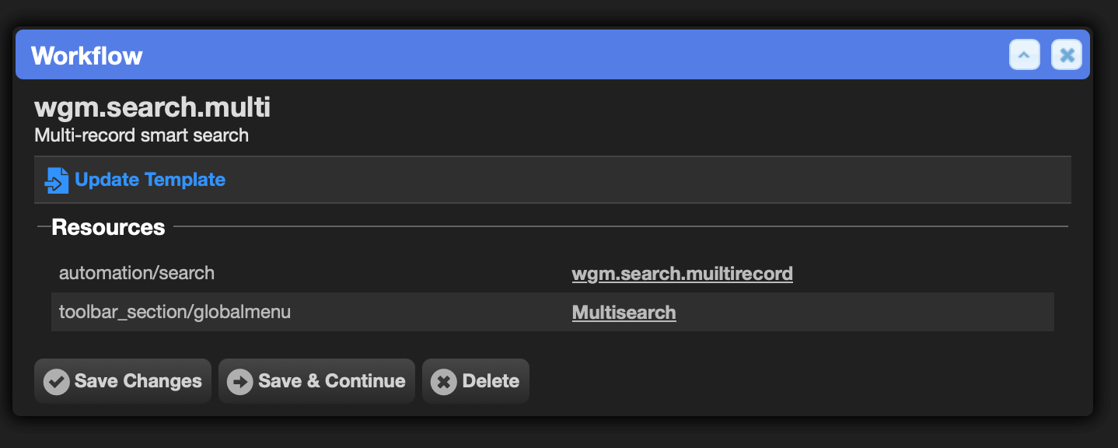The height and width of the screenshot is (448, 1118).
Task: Click the X icon on Delete button
Action: 443,381
